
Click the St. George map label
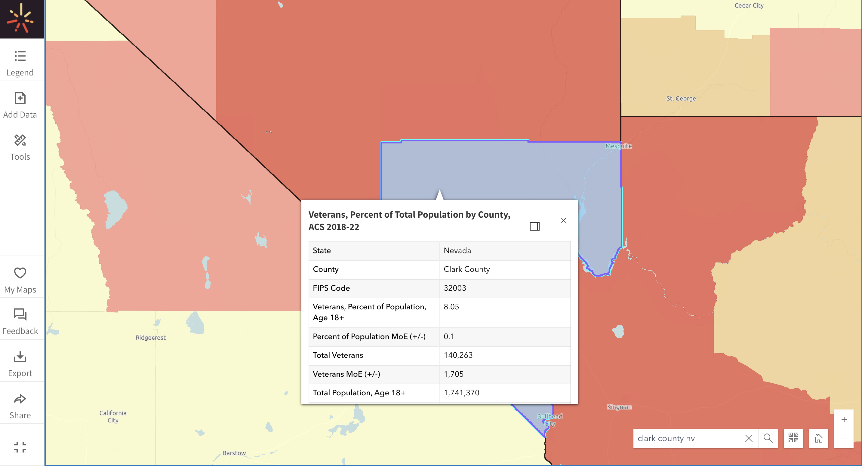(x=681, y=98)
